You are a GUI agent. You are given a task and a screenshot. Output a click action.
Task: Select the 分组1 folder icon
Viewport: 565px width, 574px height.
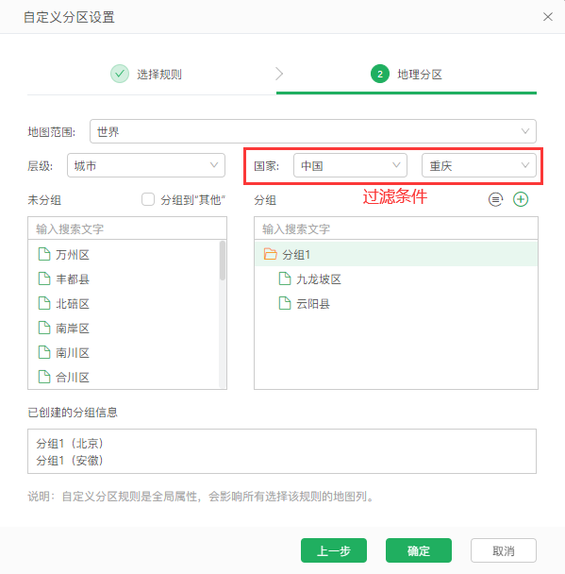[271, 254]
